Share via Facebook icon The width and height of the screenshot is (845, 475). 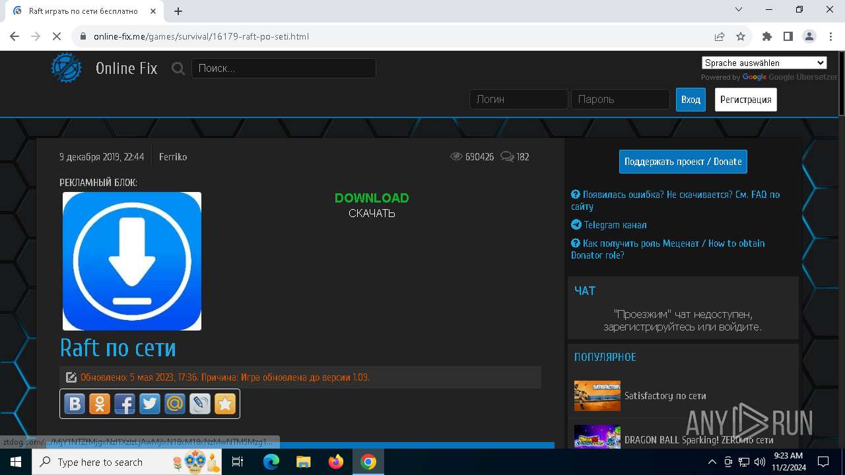(x=125, y=403)
